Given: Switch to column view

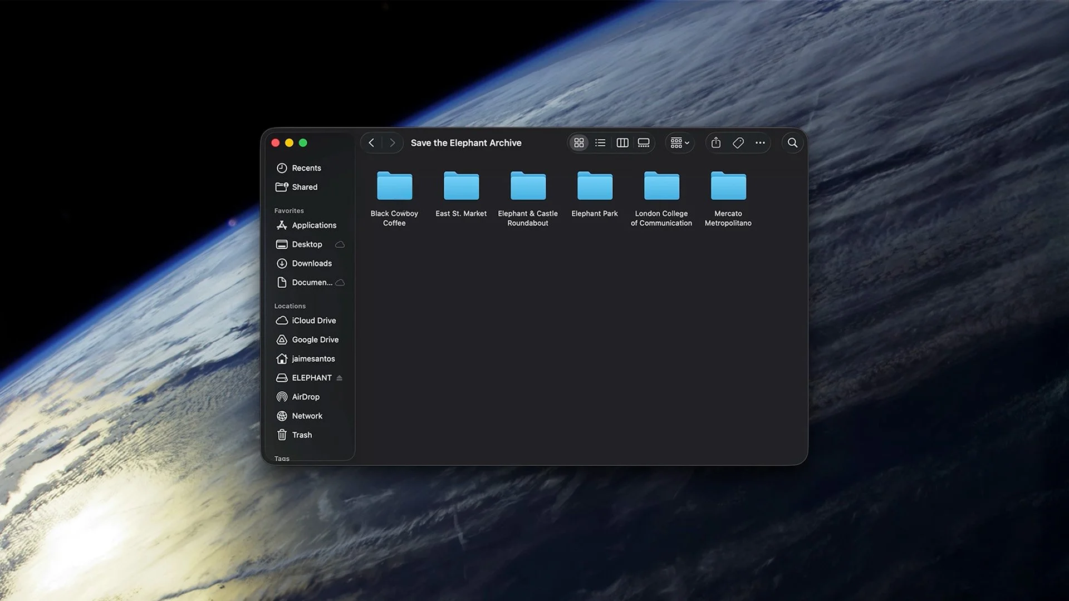Looking at the screenshot, I should tap(622, 143).
